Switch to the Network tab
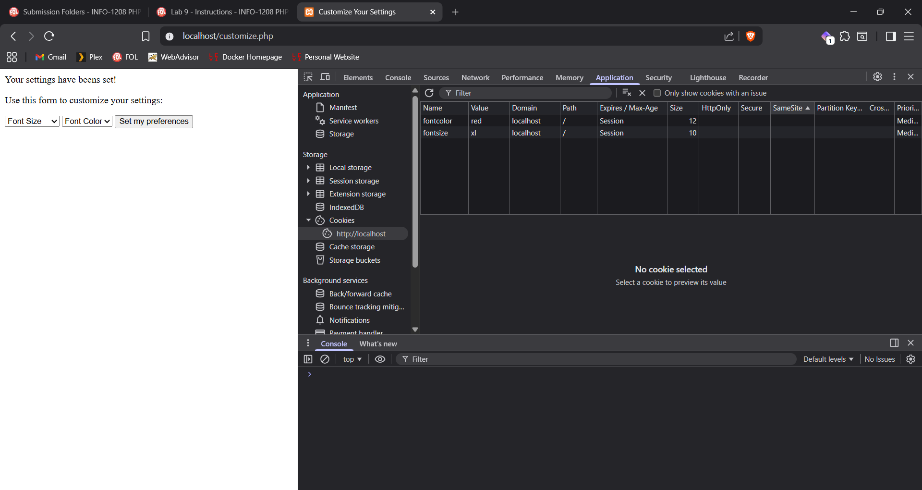922x490 pixels. click(475, 77)
